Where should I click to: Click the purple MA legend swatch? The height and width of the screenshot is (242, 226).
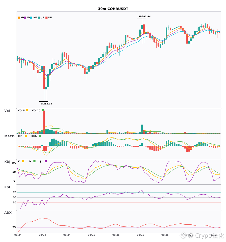click(25, 18)
